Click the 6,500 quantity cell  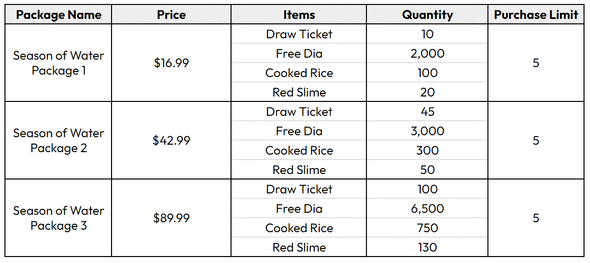[427, 208]
